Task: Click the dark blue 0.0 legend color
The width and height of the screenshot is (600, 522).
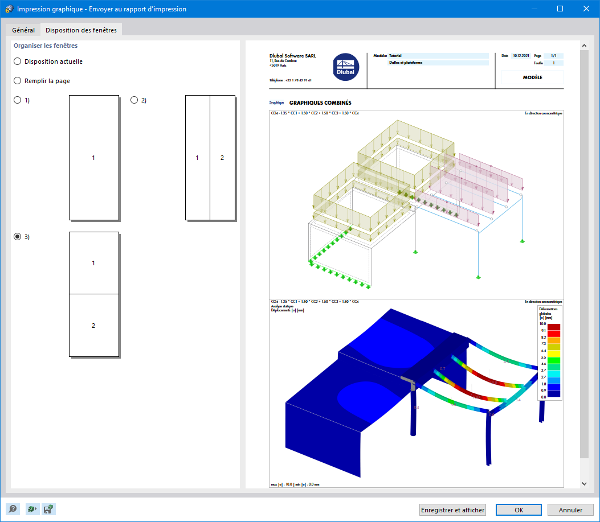Action: [554, 393]
